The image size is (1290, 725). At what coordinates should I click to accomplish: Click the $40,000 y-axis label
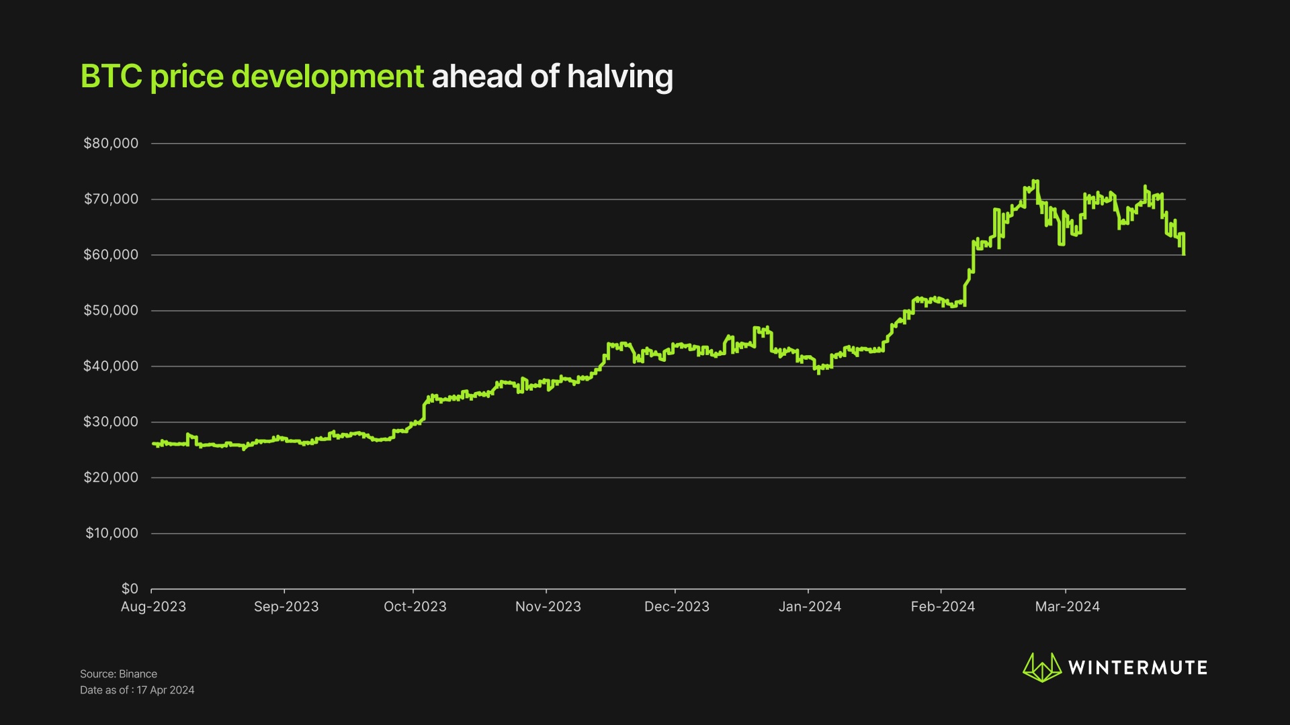pos(111,366)
